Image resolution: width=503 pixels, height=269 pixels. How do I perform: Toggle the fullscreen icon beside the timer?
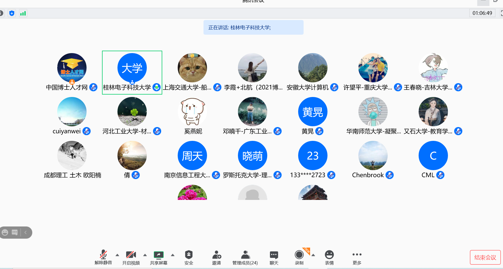[x=501, y=13]
